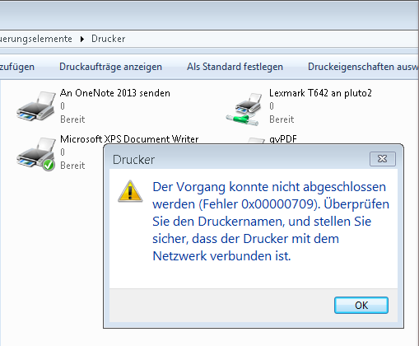
Task: Select the Lexmark T642 network printer icon
Action: 244,109
